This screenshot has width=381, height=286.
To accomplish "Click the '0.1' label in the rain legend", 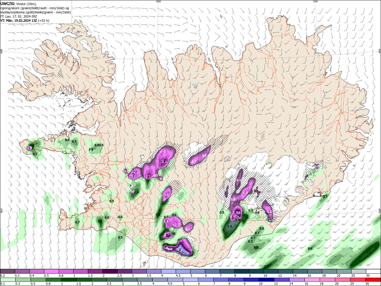I will pos(2,284).
